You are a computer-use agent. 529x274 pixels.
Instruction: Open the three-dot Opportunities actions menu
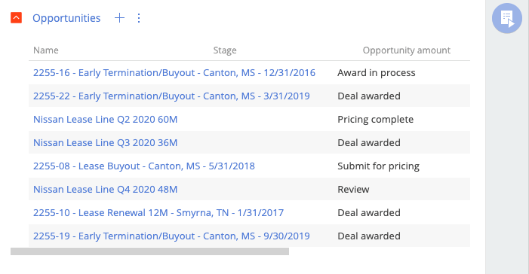point(139,18)
